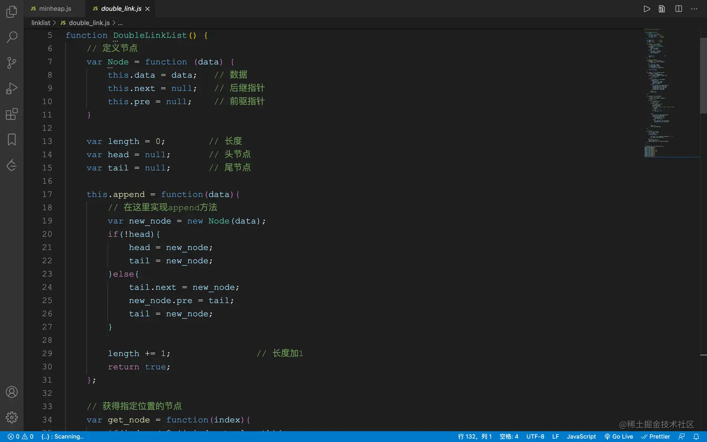Click the 前驱指针 comment
The image size is (707, 442).
[x=239, y=101]
